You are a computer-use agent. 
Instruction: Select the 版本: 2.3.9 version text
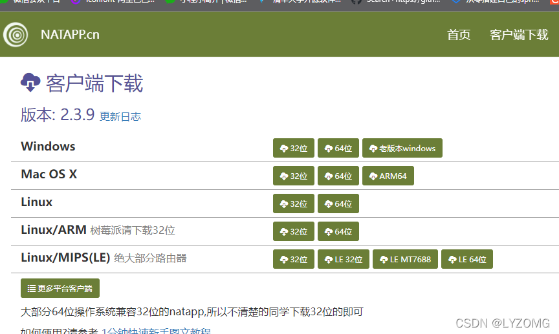(x=58, y=114)
